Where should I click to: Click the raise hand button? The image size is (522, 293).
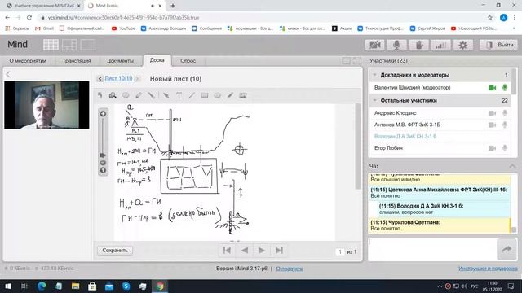418,45
